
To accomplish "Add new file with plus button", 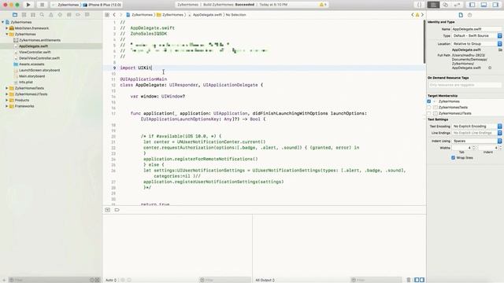I will (4, 280).
